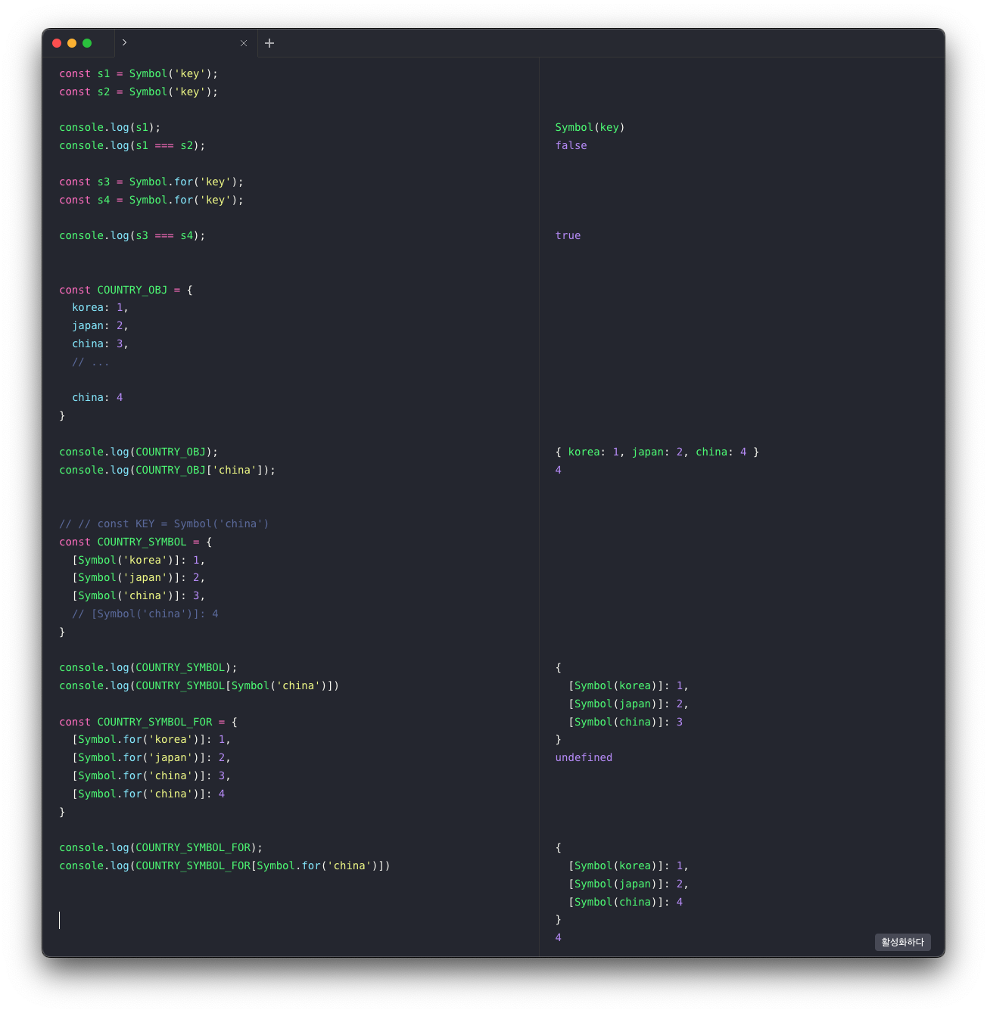Image resolution: width=987 pixels, height=1013 pixels.
Task: Click the line "const COUNTRY_SYMBOL = {"
Action: (135, 542)
